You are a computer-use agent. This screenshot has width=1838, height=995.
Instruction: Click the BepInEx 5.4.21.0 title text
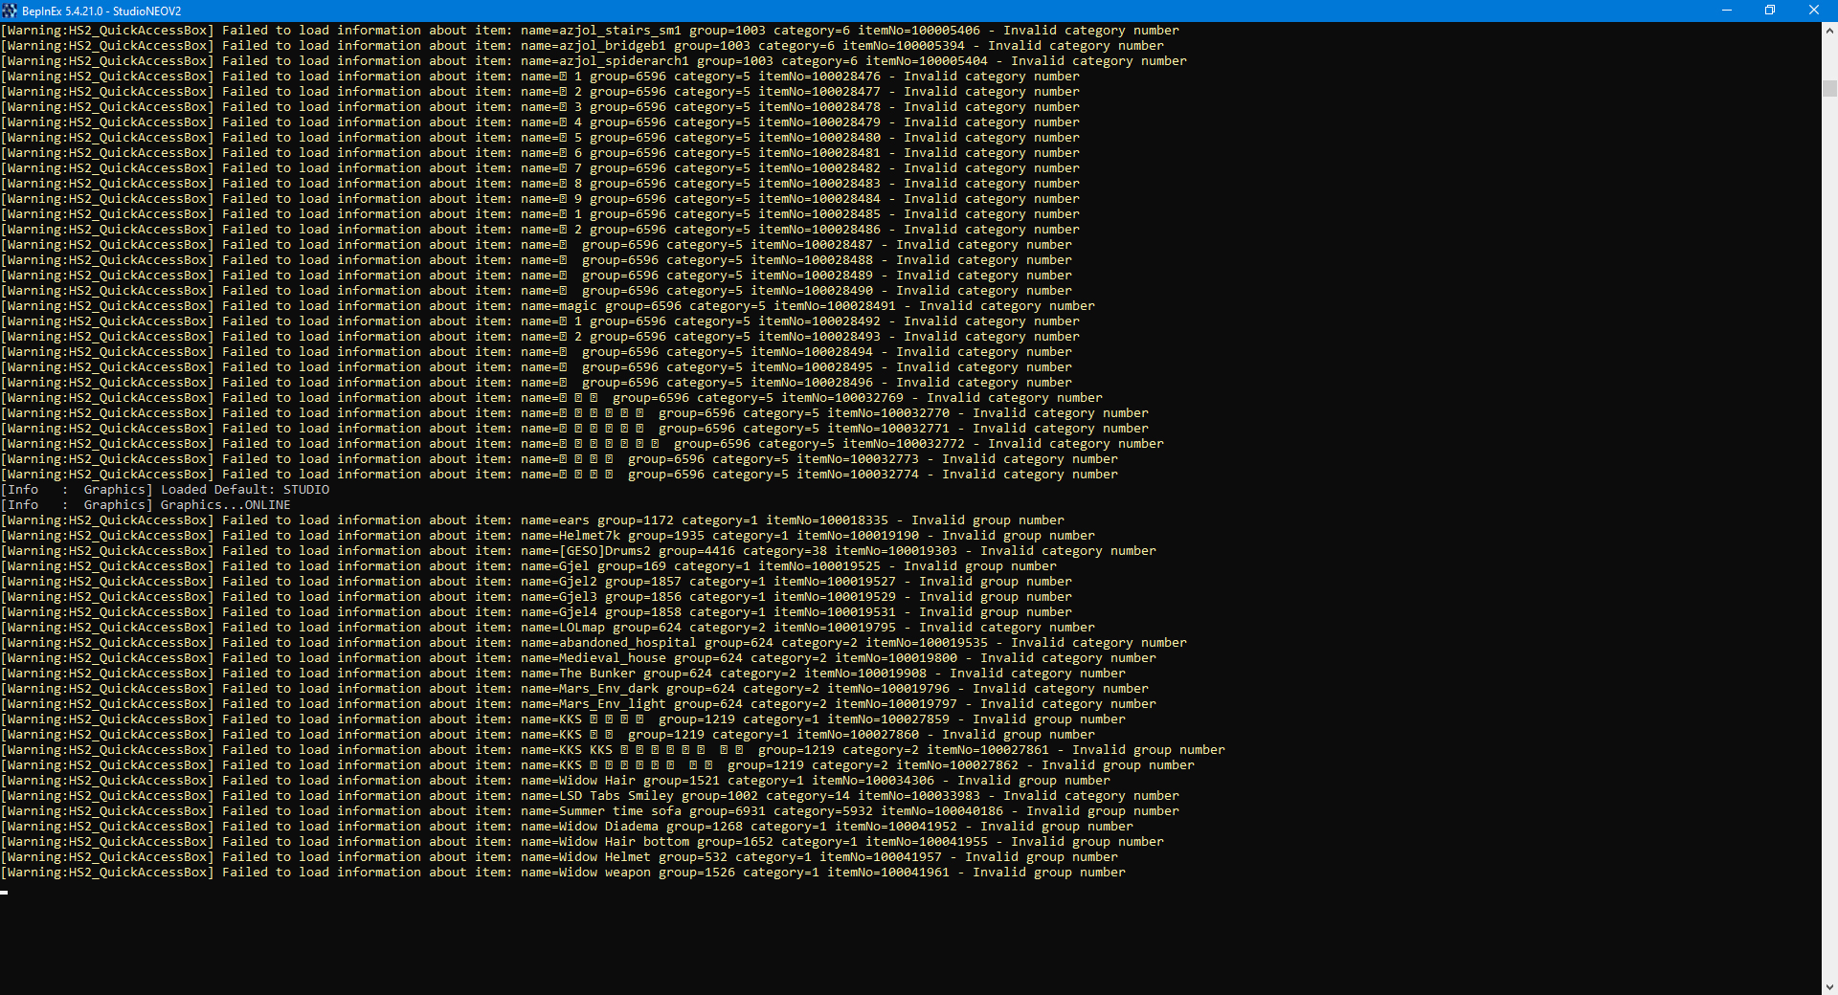click(101, 11)
